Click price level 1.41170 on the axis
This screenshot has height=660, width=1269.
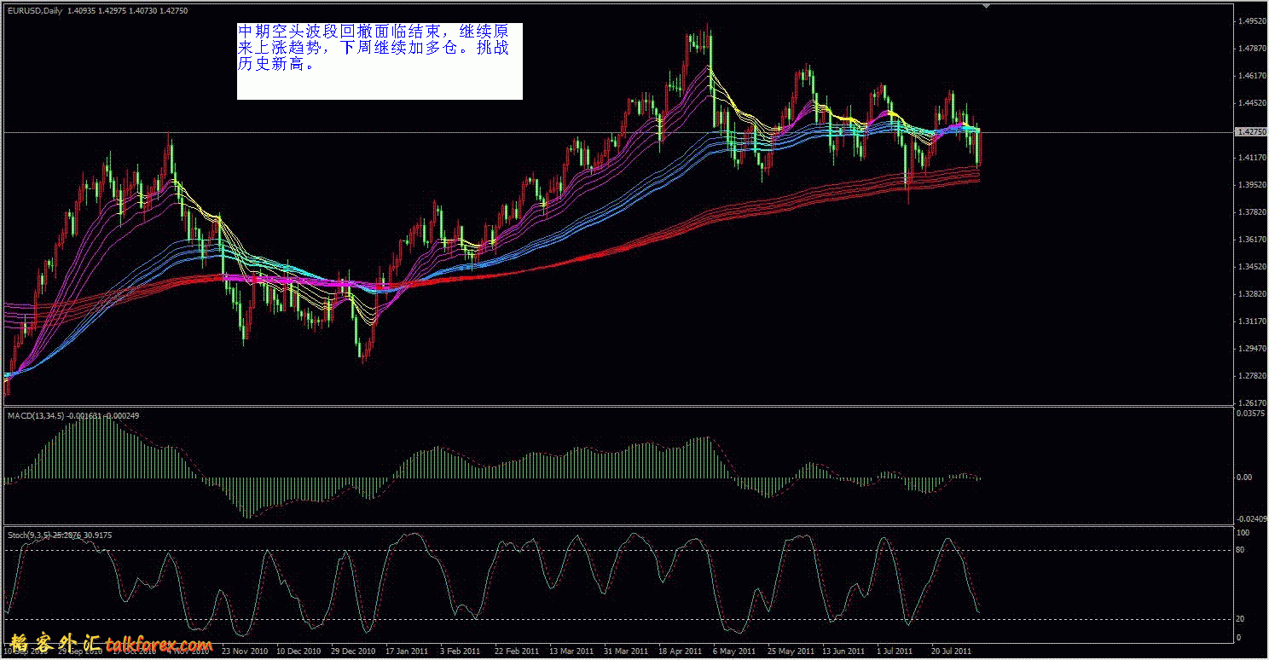click(1251, 158)
